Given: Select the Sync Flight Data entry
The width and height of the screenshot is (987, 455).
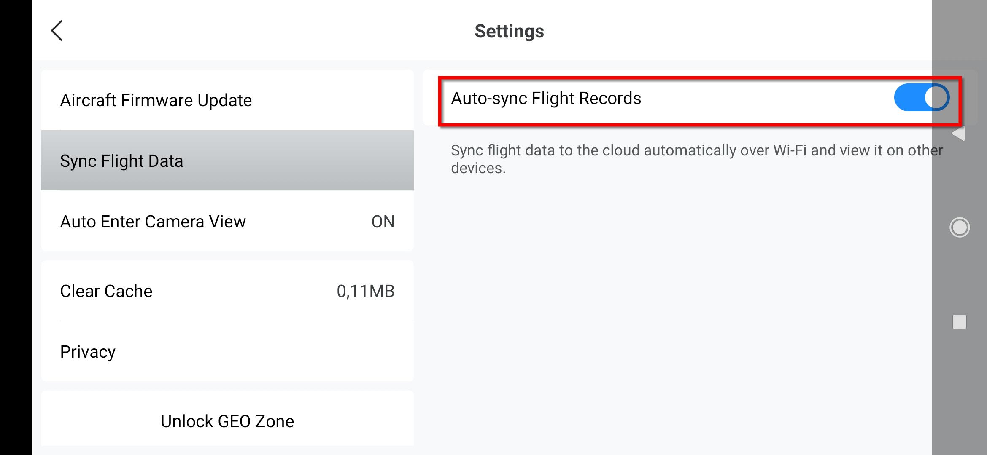Looking at the screenshot, I should 121,161.
